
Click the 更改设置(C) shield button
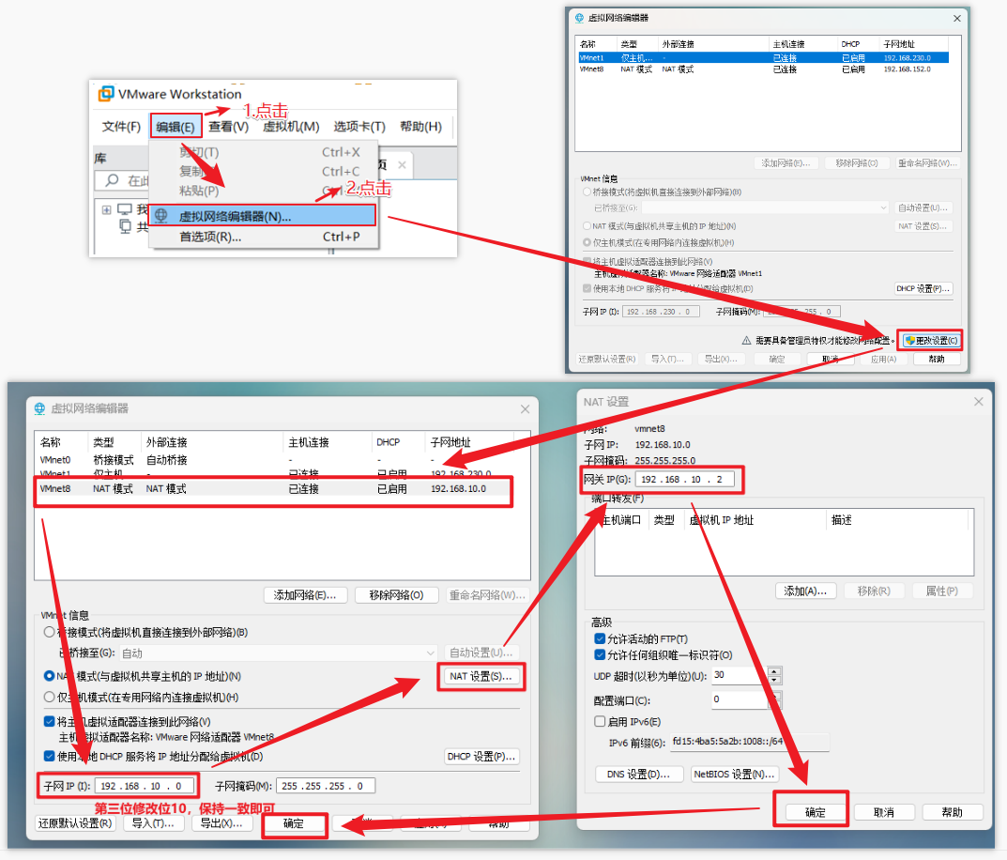[931, 341]
